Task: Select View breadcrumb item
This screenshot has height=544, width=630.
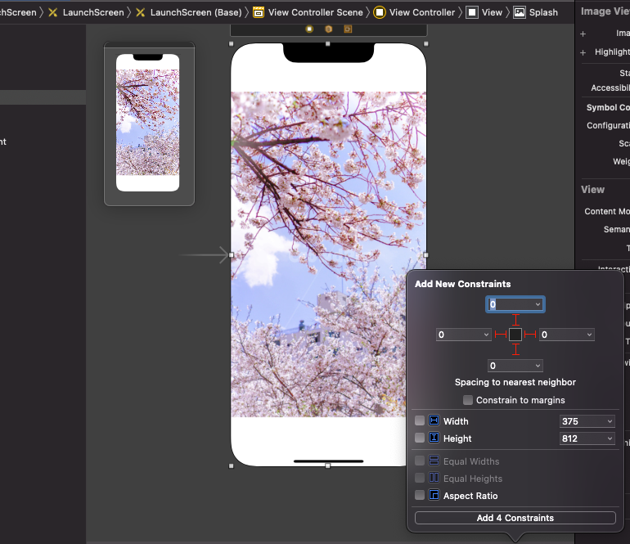Action: (x=492, y=12)
